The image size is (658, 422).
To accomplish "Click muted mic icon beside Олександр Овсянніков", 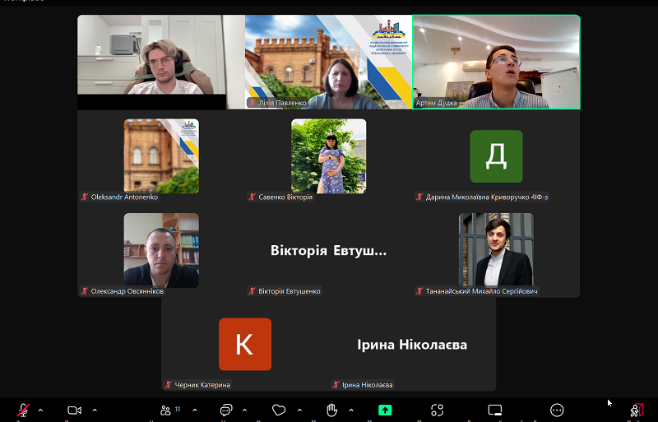I will (85, 291).
